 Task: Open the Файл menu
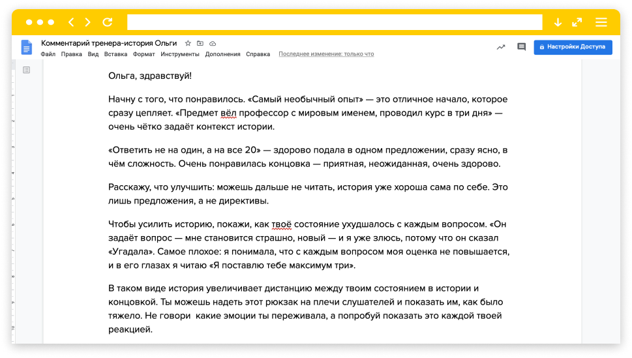pos(48,54)
